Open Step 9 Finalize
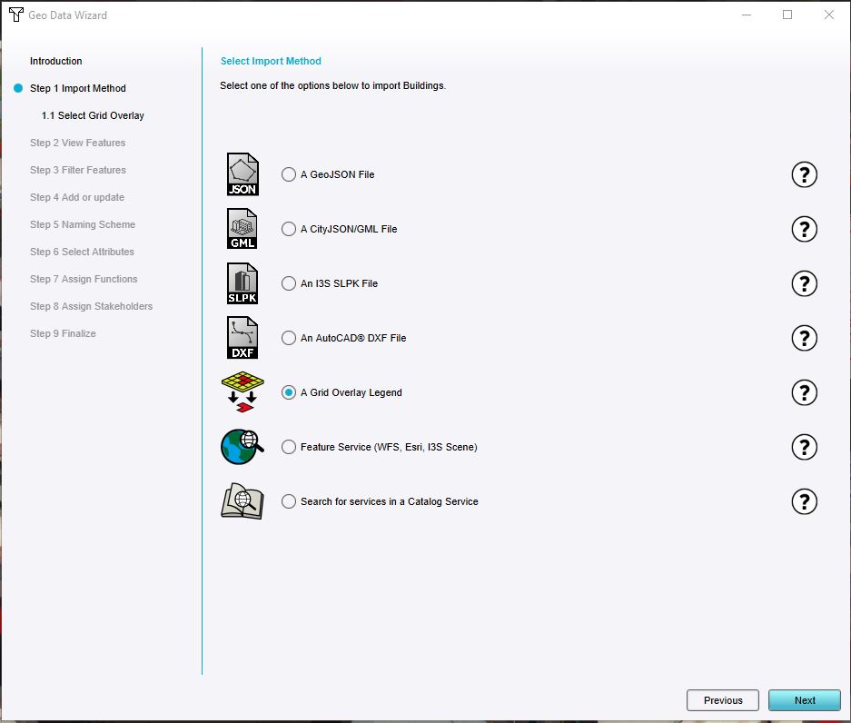The image size is (851, 723). pos(63,333)
